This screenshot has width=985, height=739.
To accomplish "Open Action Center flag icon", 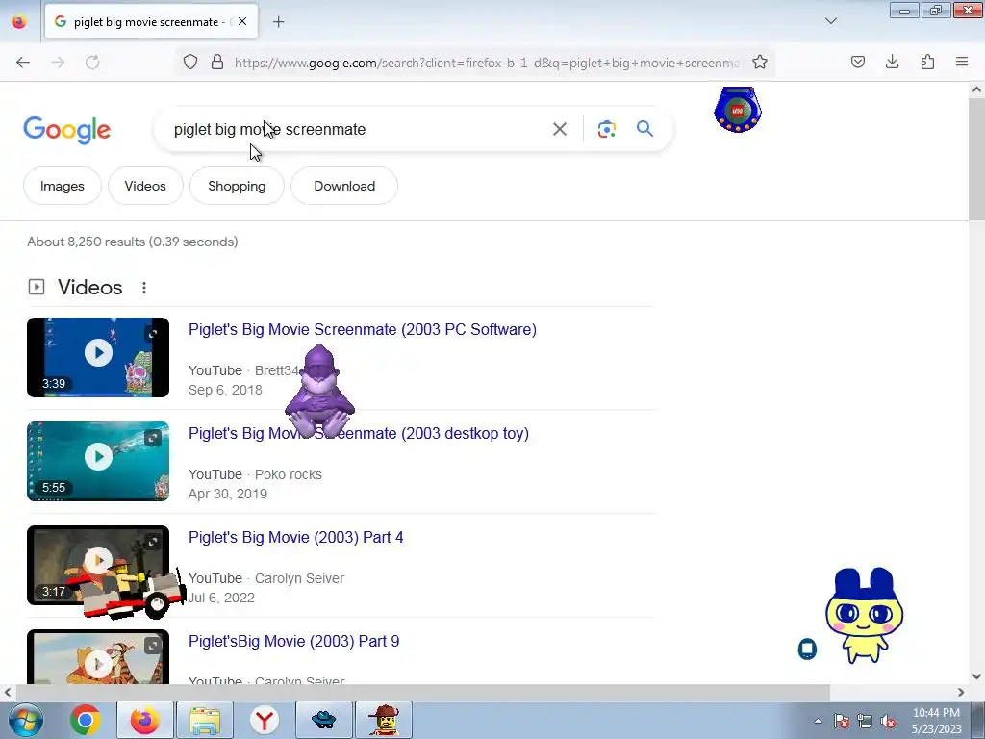I will pyautogui.click(x=842, y=722).
